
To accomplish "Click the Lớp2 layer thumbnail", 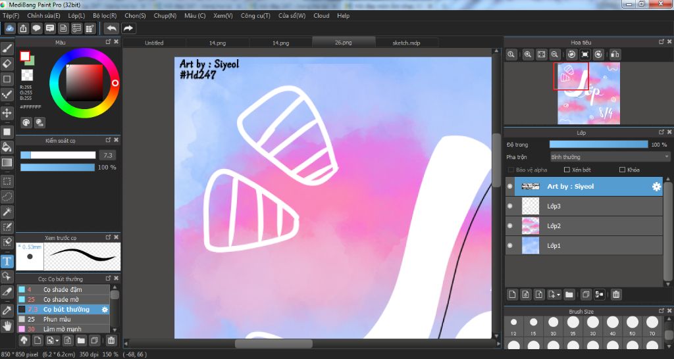I will (x=530, y=226).
